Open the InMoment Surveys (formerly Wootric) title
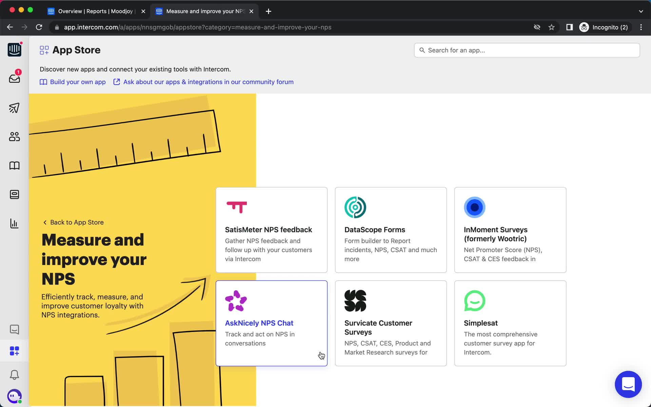Screen dimensions: 651x407 click(x=496, y=234)
